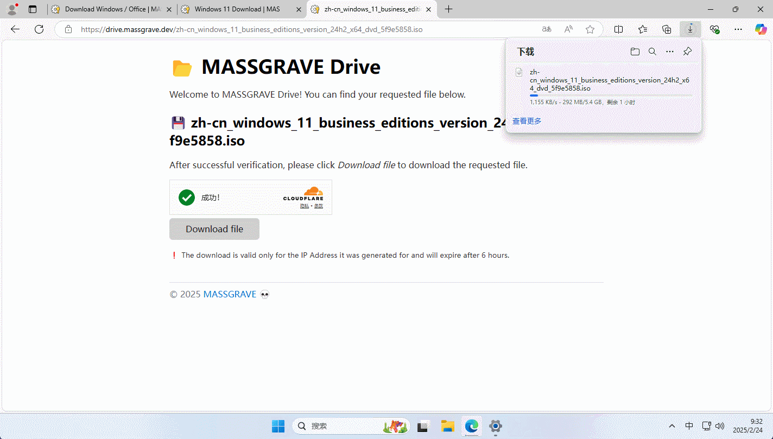Expand Edge settings and more menu
This screenshot has width=773, height=439.
coord(738,29)
